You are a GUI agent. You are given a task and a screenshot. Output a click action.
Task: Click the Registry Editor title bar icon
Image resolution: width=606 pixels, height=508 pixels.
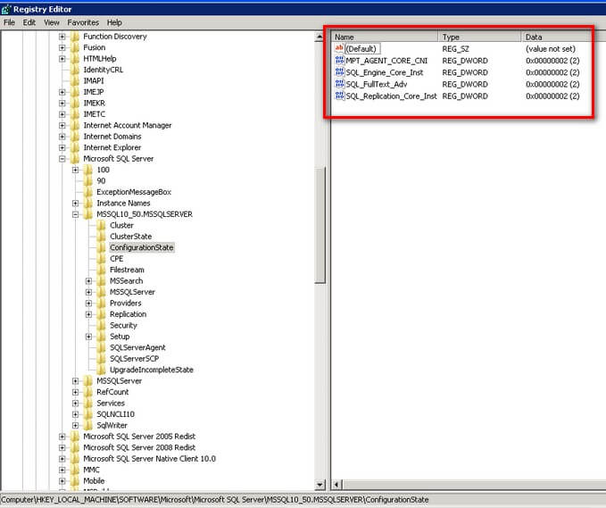tap(5, 9)
